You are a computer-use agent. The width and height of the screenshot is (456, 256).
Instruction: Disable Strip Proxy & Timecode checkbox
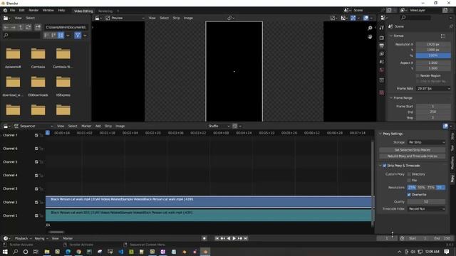click(x=385, y=166)
